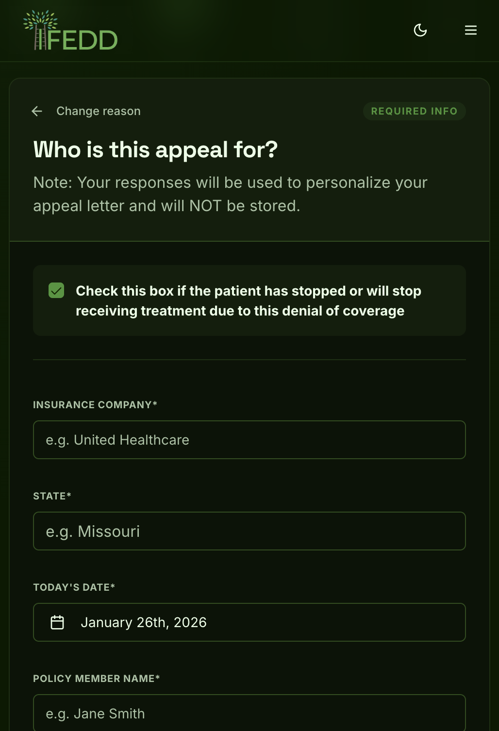Focus the Insurance Company input field
499x731 pixels.
pos(249,440)
